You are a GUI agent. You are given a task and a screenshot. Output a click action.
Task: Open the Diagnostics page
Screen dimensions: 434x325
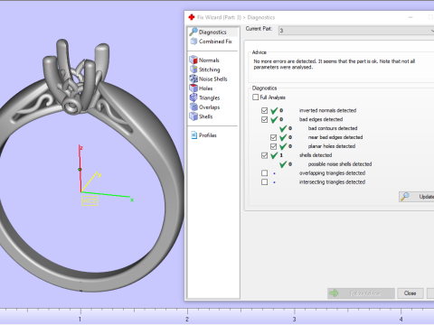(x=212, y=32)
